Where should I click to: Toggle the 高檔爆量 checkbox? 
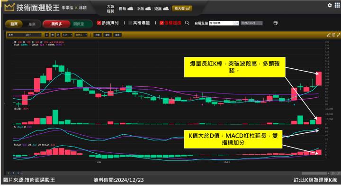click(130, 23)
